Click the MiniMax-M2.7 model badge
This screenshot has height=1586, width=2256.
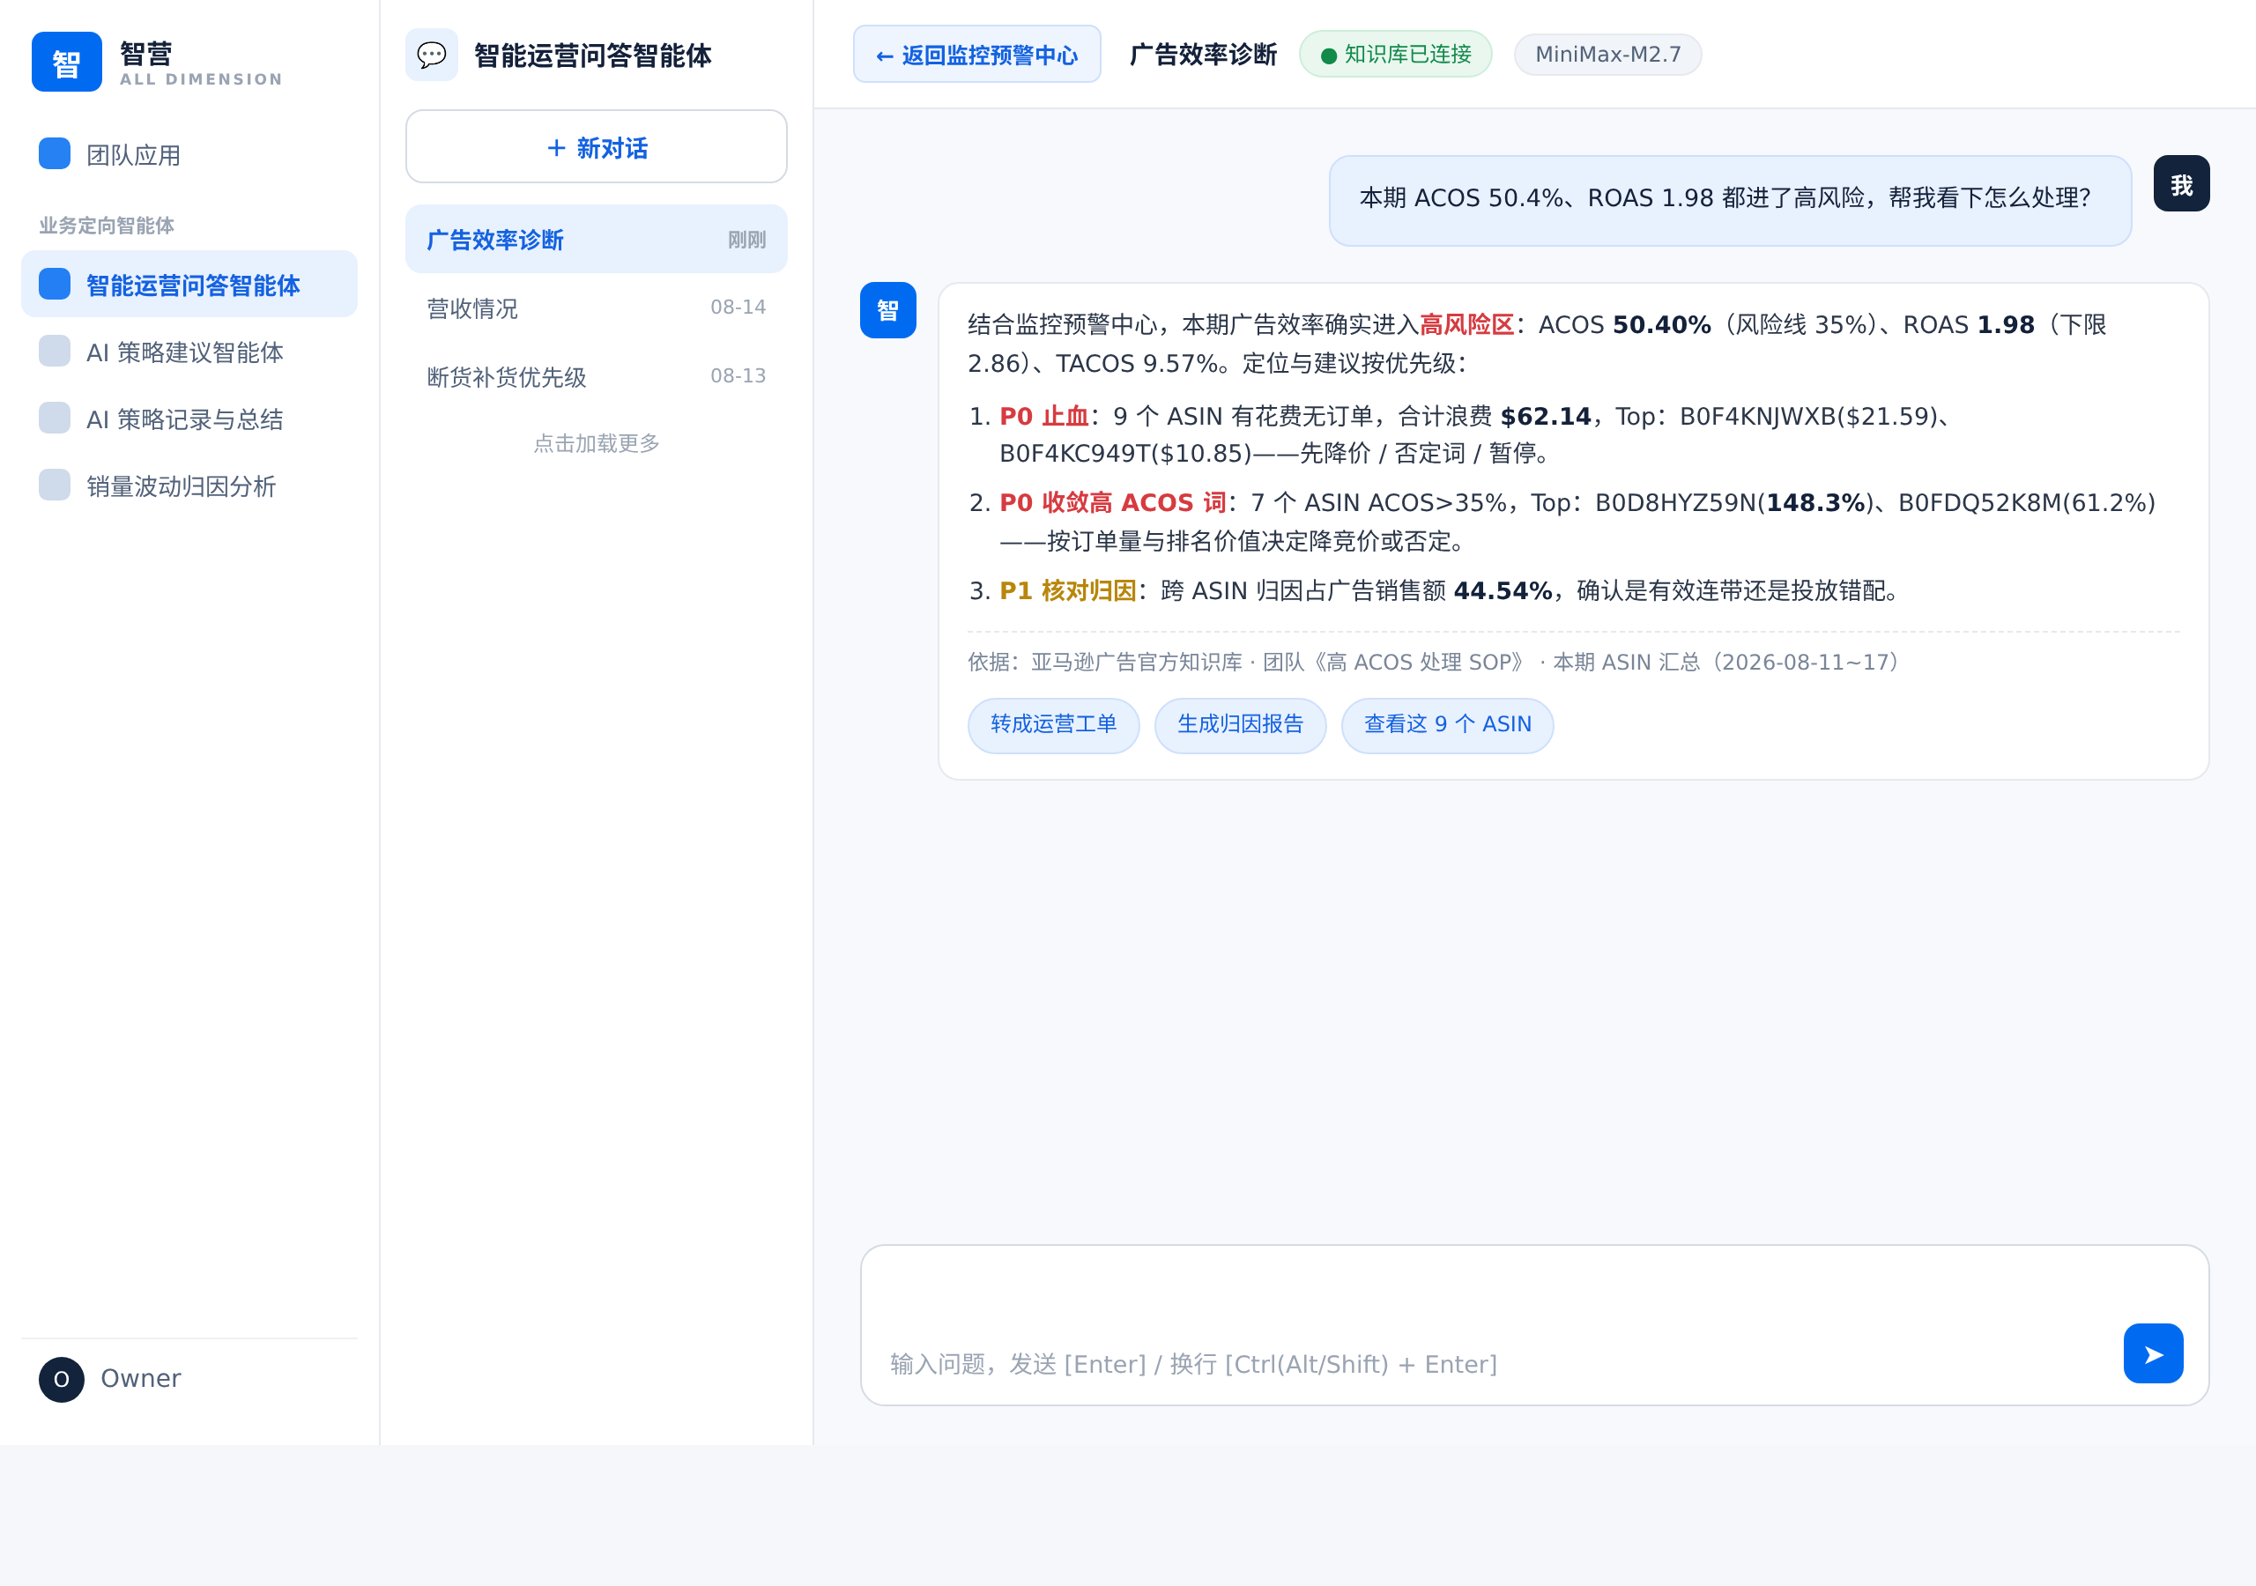1607,54
